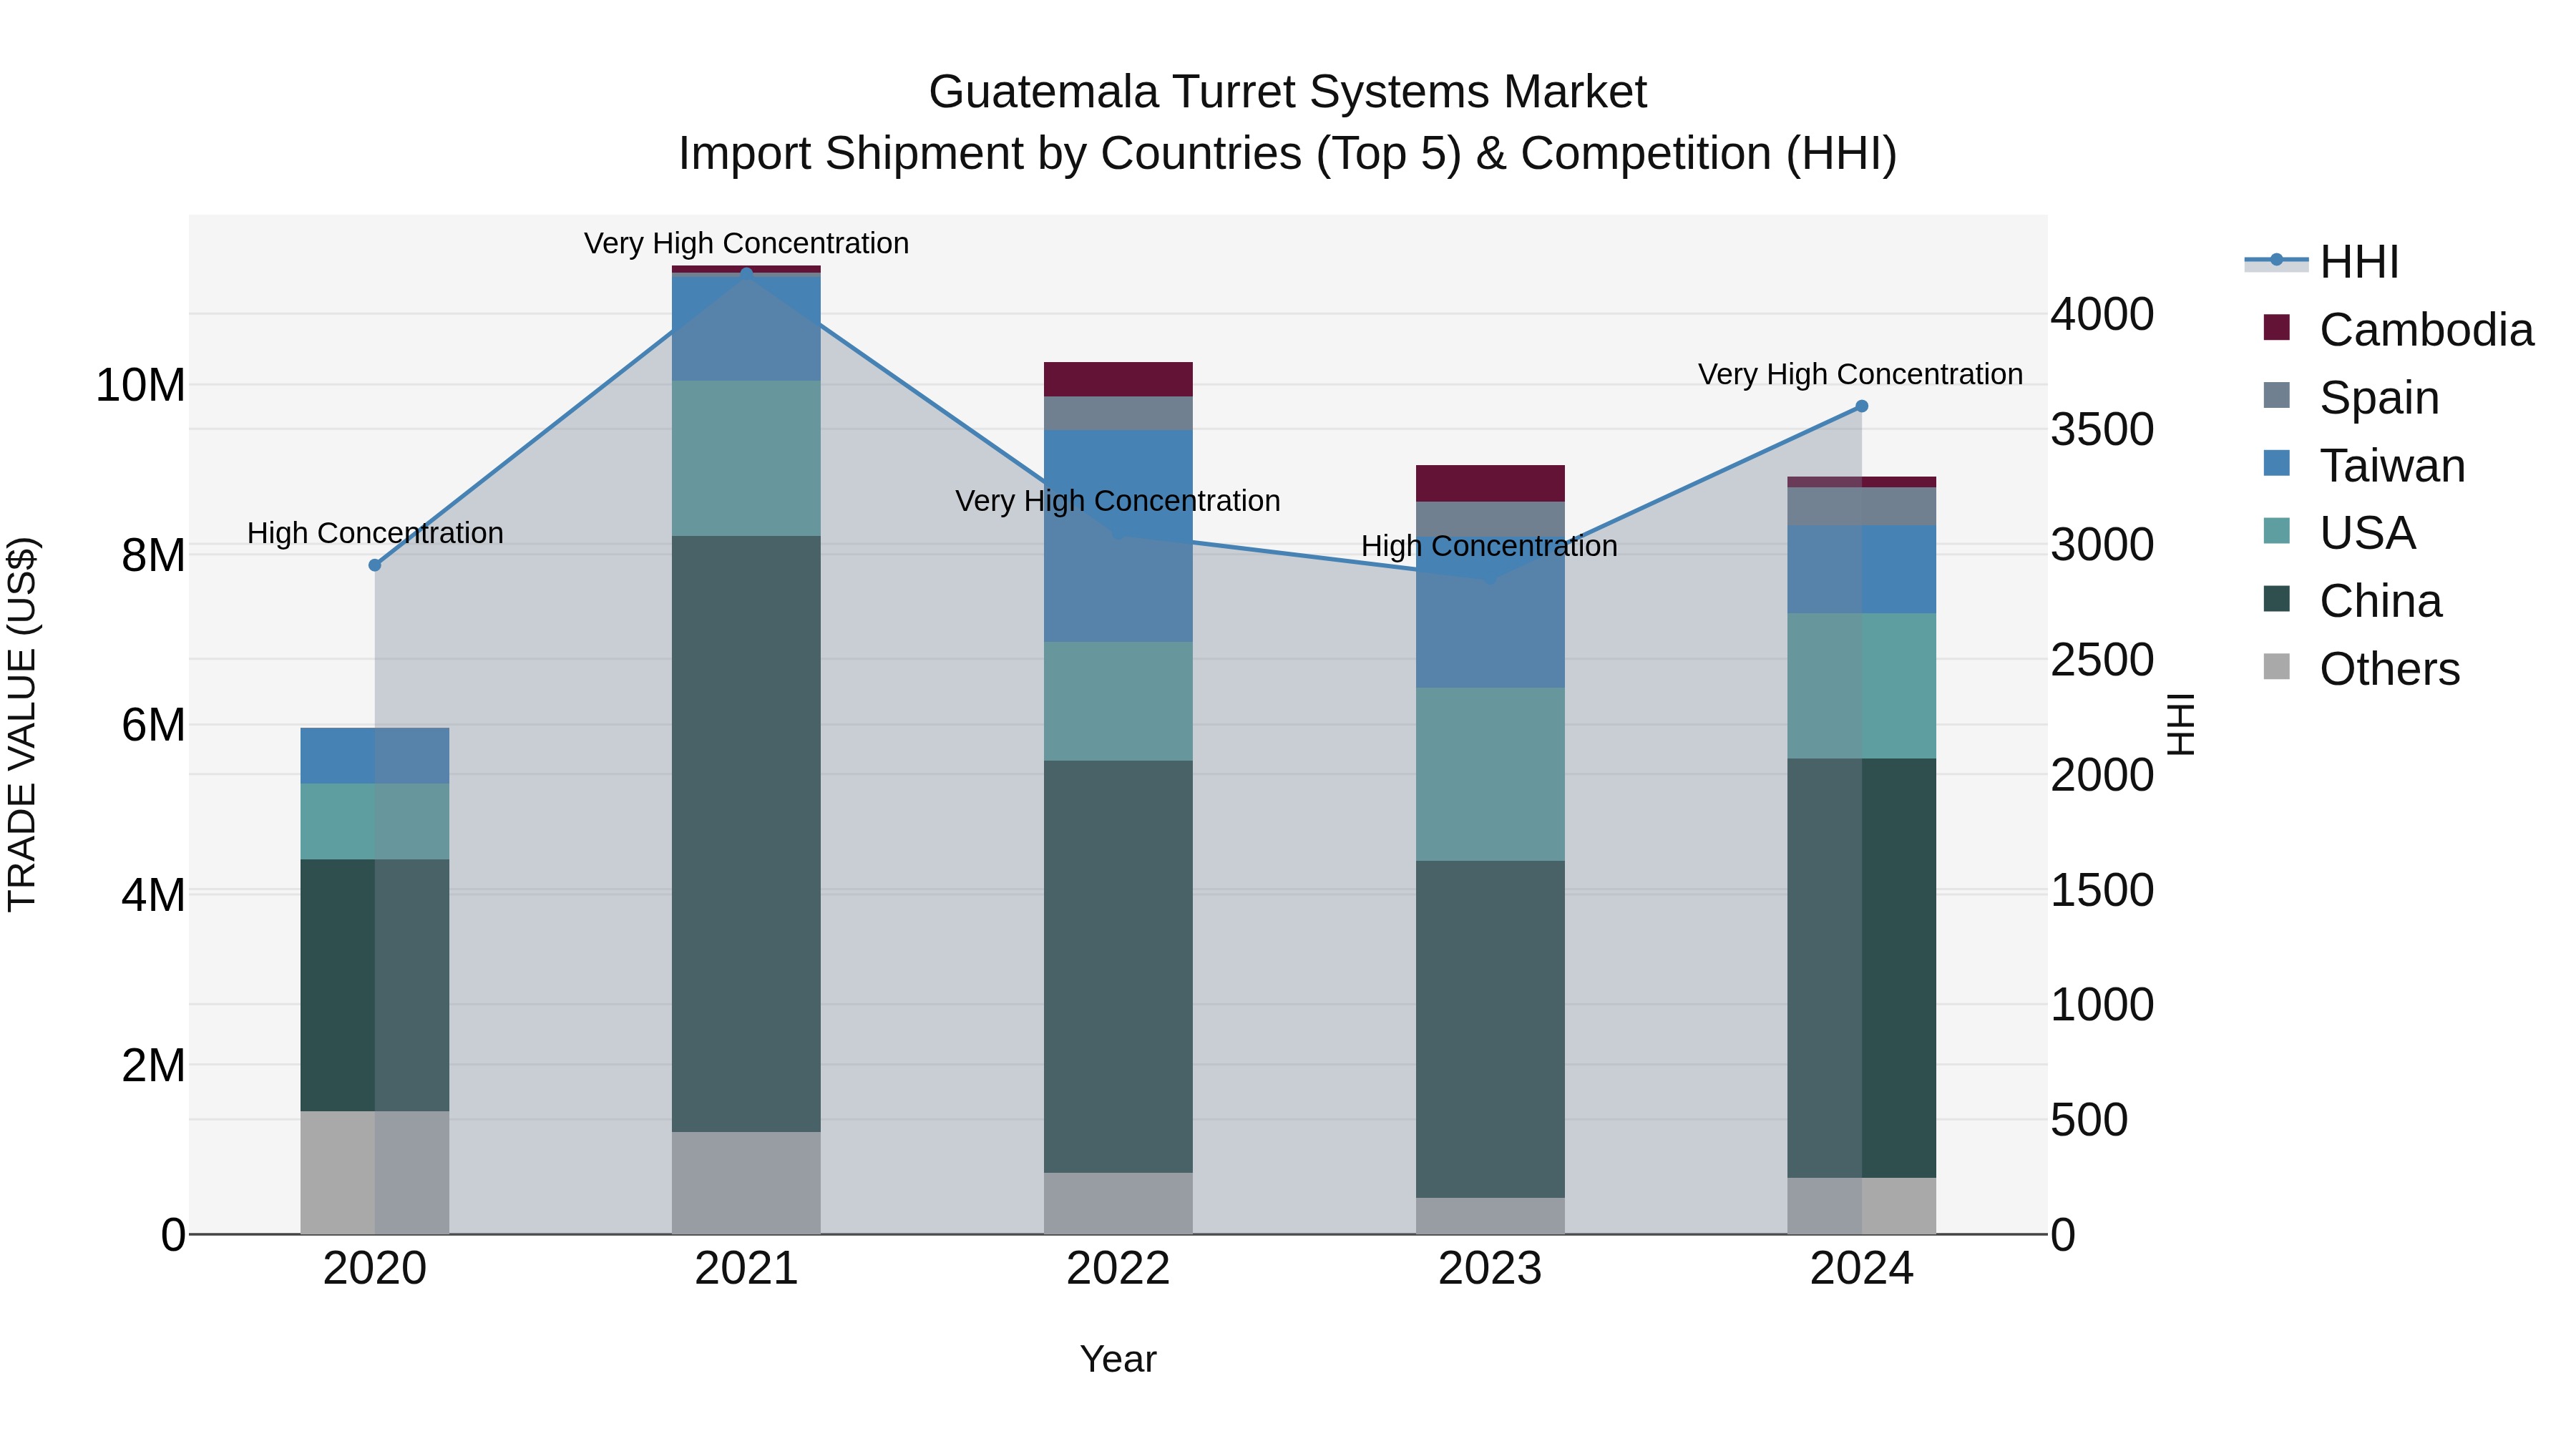
Task: Click the 'TRADE VALUE (US$)' axis title
Action: click(x=22, y=724)
